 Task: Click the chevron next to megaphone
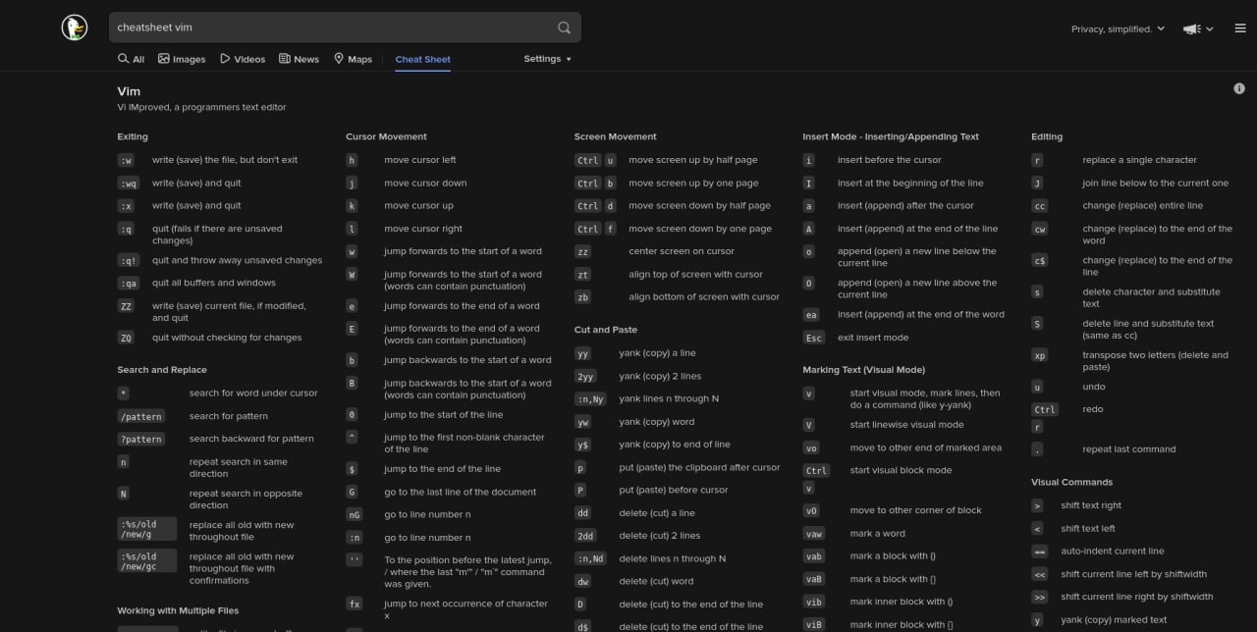1210,29
